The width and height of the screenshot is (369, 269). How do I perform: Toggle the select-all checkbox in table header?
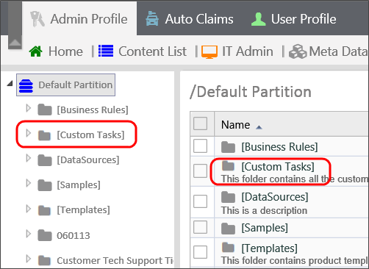click(200, 123)
